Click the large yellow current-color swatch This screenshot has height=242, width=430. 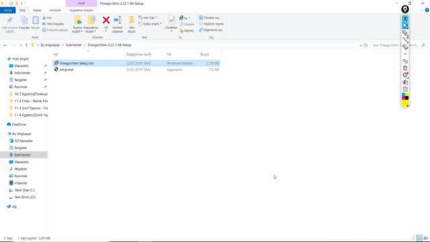(405, 104)
